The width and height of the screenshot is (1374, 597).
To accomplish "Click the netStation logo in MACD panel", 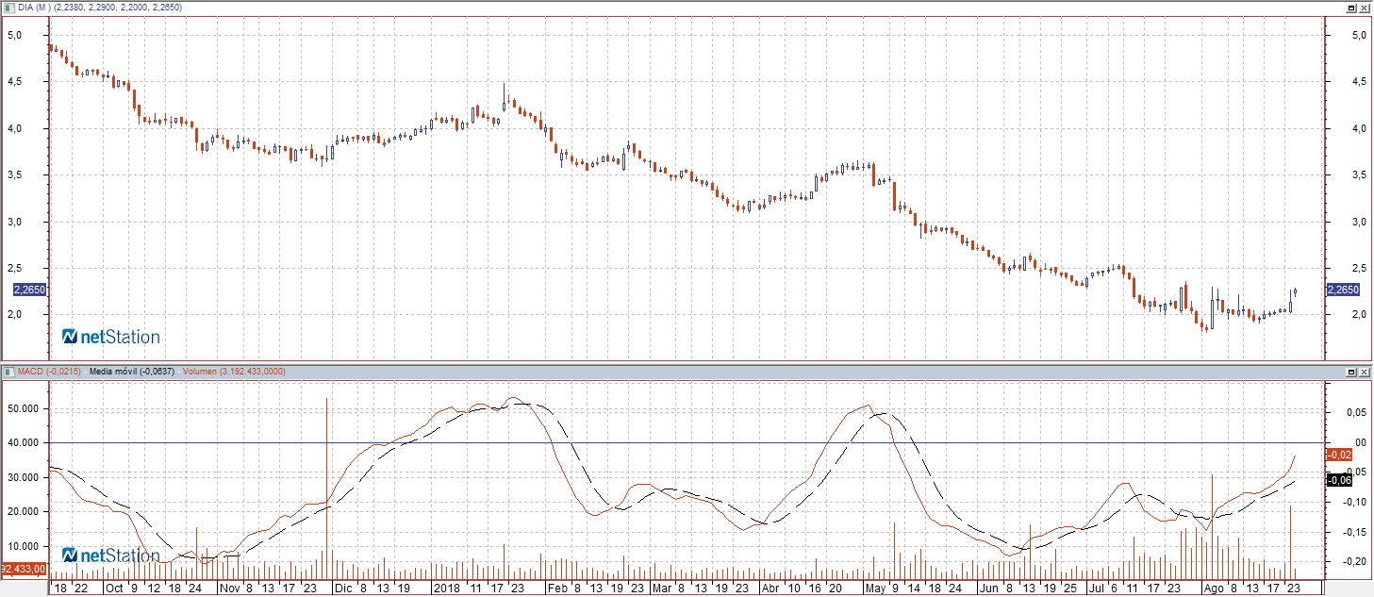I will 110,556.
